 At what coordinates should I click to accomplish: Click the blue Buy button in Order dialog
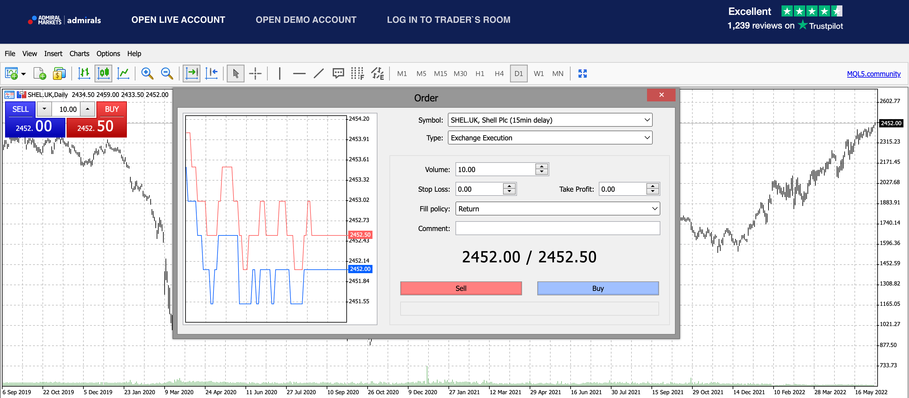[x=598, y=288]
